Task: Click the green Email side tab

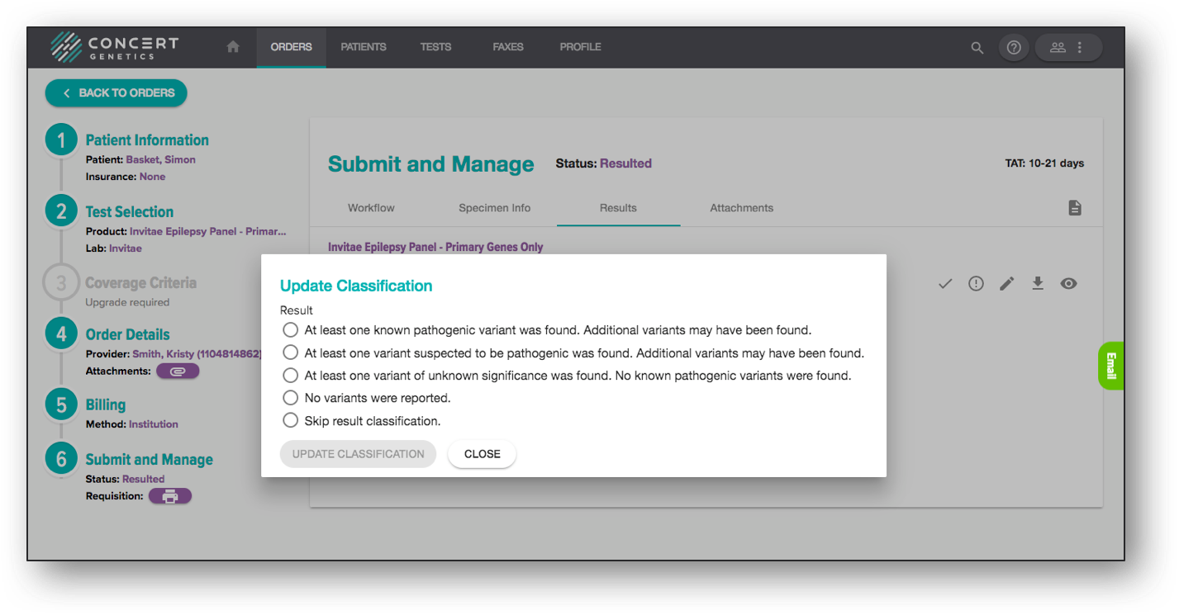Action: click(1110, 366)
